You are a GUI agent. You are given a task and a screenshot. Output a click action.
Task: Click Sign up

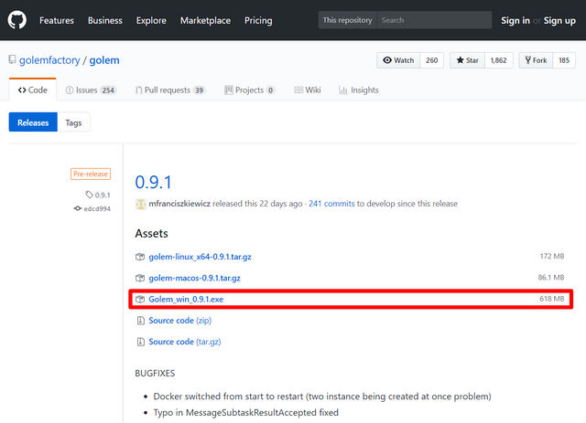pos(559,20)
